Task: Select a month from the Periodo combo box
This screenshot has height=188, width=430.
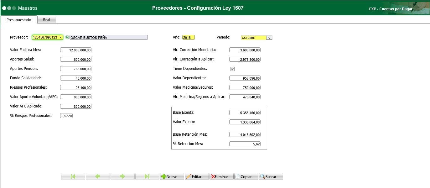Action: click(254, 37)
